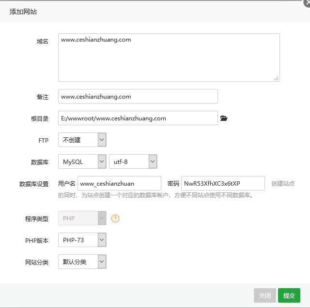Click the database 密码 password field
The image size is (310, 308).
(x=223, y=183)
